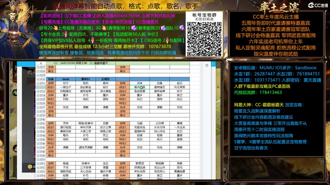Select the cell containing '周瑜/张春华'
This screenshot has height=185, width=330.
(x=86, y=123)
